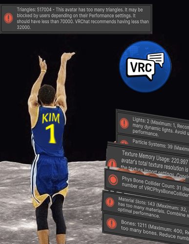Click the red circle icon beside Phys Bone Collider Count
189x244 pixels.
click(113, 179)
